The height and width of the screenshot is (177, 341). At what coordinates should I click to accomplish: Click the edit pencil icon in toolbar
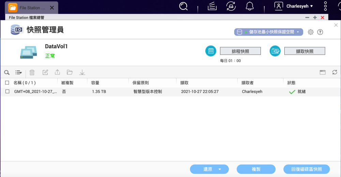pos(45,72)
